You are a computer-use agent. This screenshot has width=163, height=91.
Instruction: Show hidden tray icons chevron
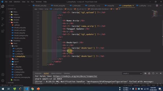130,89
